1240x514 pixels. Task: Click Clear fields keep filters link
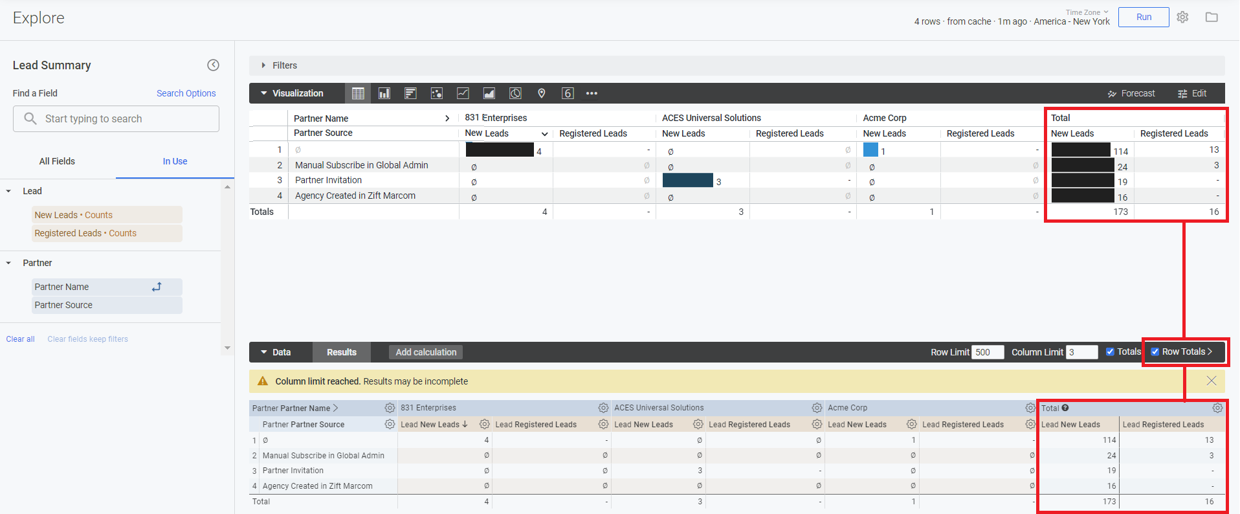click(87, 339)
